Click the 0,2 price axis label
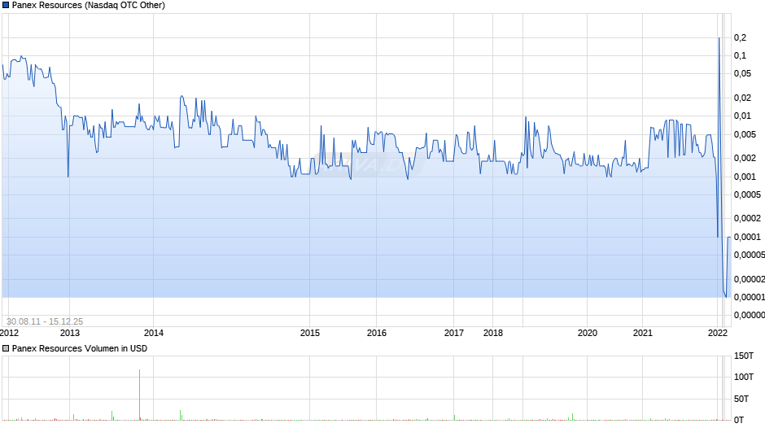Screen dimensions: 765x428 point(740,37)
